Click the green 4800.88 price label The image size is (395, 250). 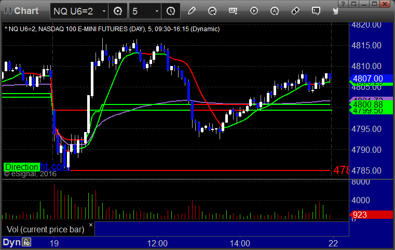tap(371, 104)
